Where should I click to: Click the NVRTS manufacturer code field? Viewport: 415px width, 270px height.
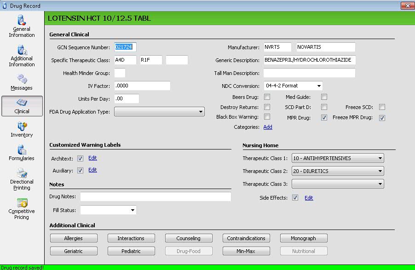(277, 47)
